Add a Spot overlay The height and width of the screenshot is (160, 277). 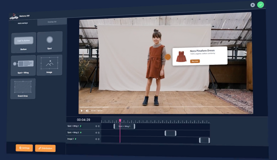49,41
